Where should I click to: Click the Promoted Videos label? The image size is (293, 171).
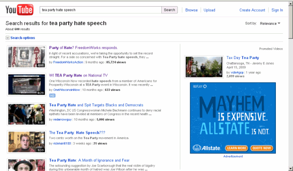pos(271,49)
